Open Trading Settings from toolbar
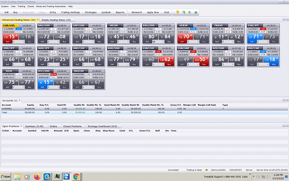Viewport: 289px width, 181px height. pyautogui.click(x=70, y=12)
